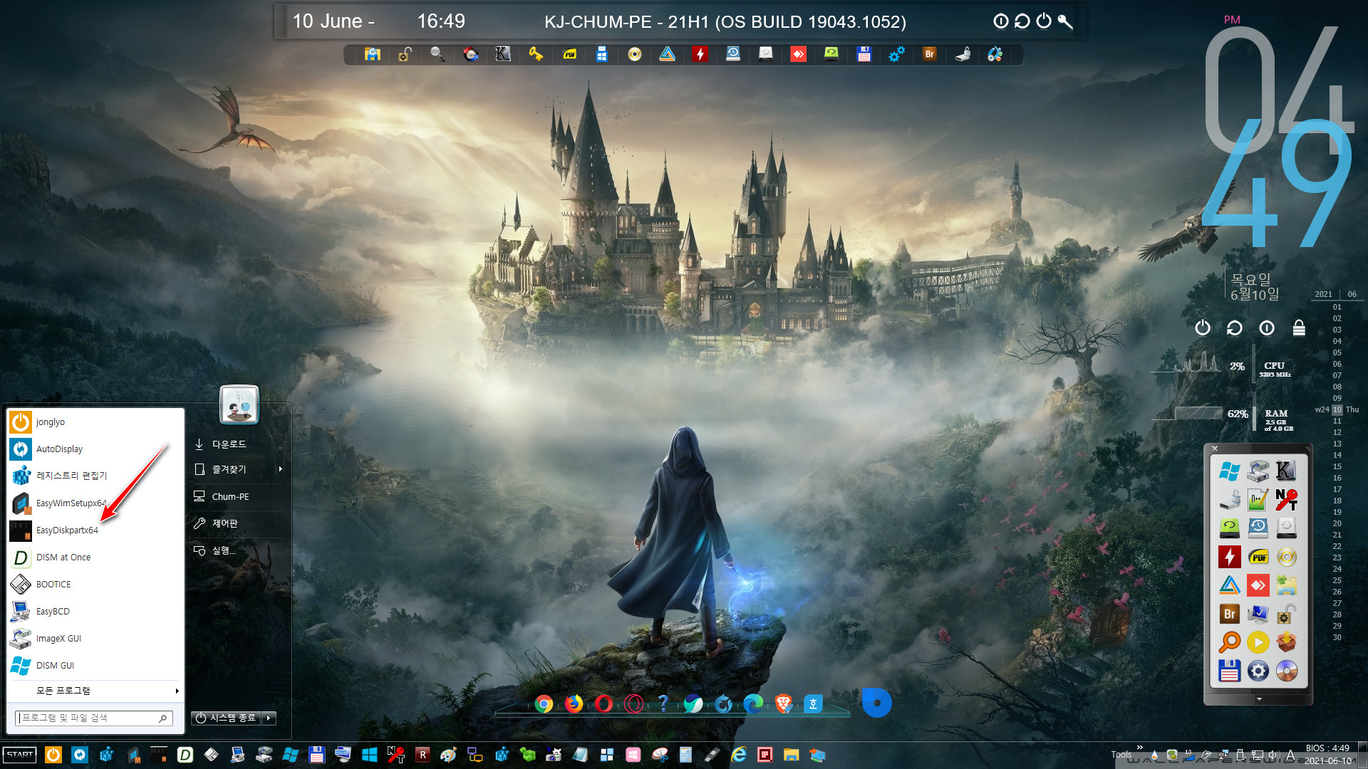Open Internet Explorer from the taskbar
This screenshot has width=1368, height=769.
click(738, 755)
